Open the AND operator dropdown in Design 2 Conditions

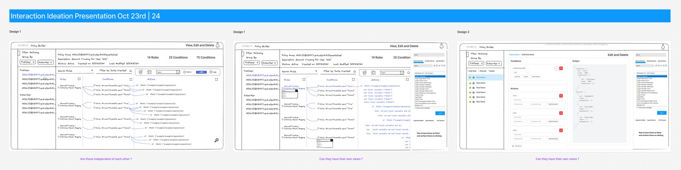[x=521, y=73]
